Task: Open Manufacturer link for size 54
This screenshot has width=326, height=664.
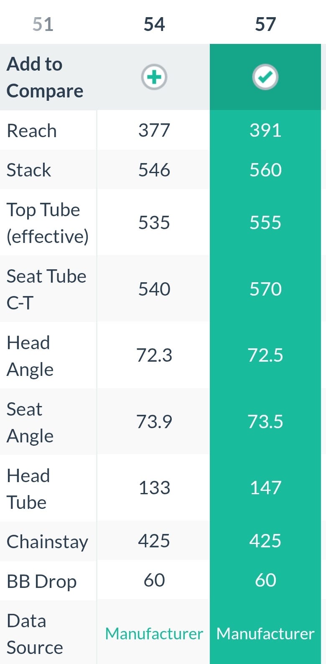Action: point(154,634)
